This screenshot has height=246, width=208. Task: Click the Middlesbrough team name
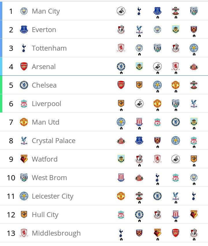pyautogui.click(x=56, y=233)
